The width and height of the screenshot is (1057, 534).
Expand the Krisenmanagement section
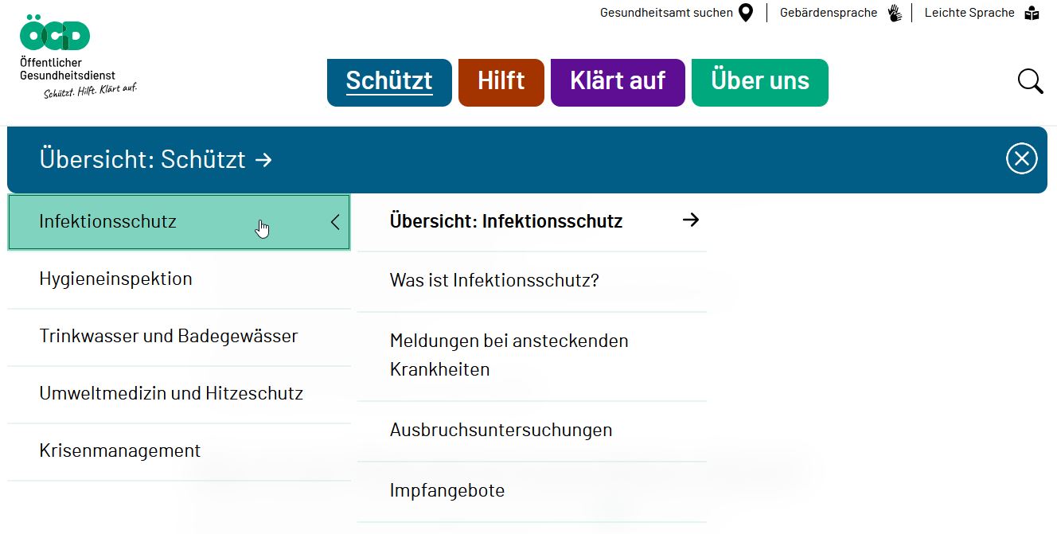click(x=120, y=450)
